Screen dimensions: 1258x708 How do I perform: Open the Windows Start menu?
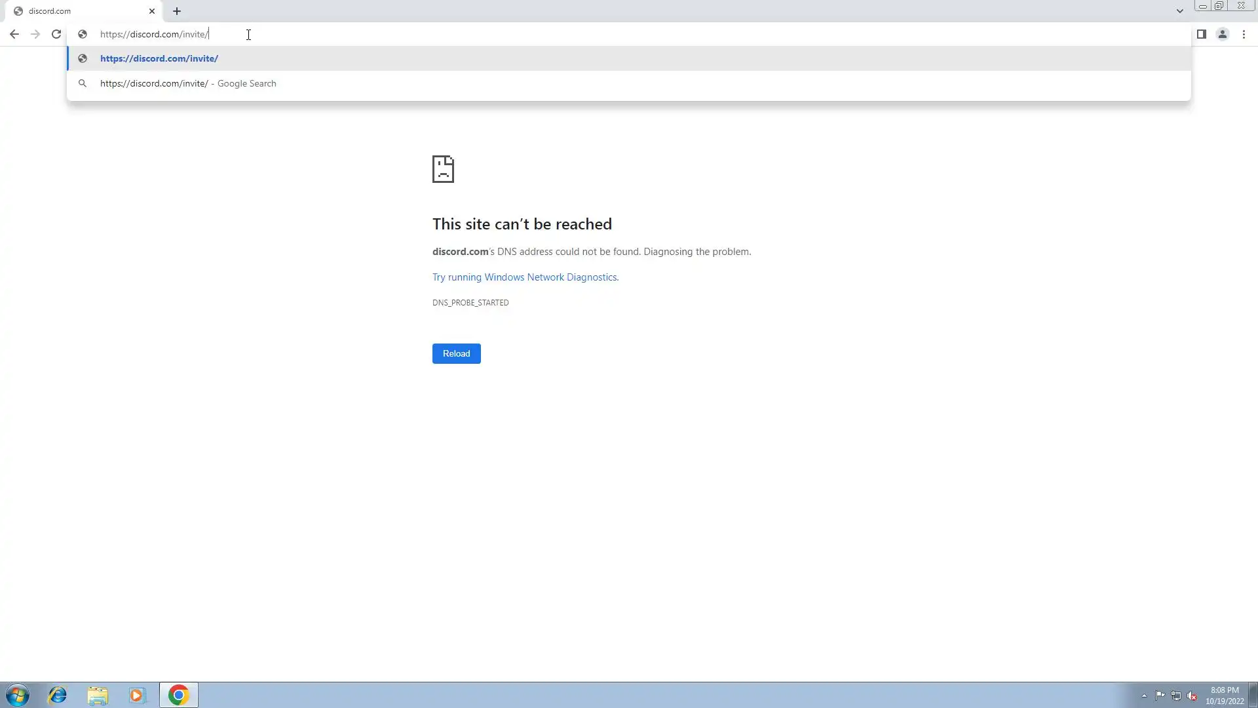tap(18, 695)
